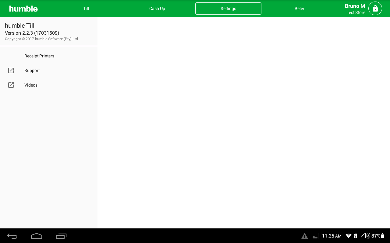This screenshot has width=390, height=243.
Task: Tap the SD card status icon
Action: [x=355, y=236]
